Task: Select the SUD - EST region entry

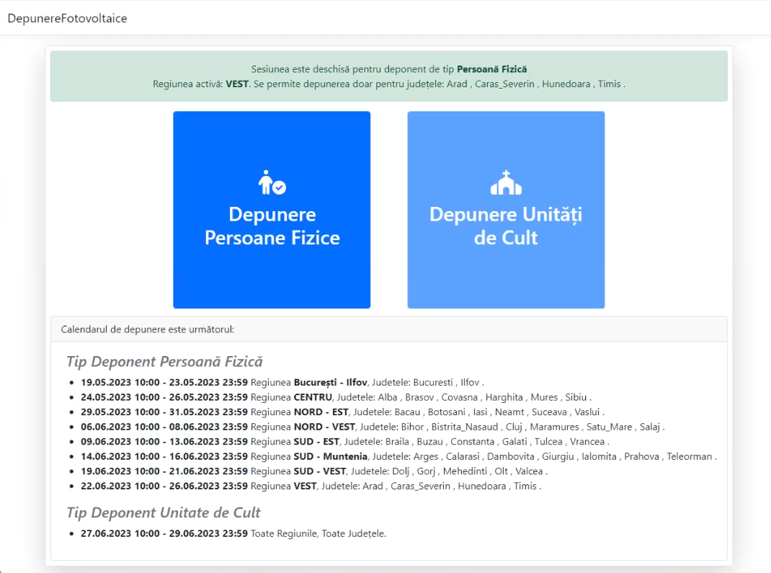Action: click(344, 441)
